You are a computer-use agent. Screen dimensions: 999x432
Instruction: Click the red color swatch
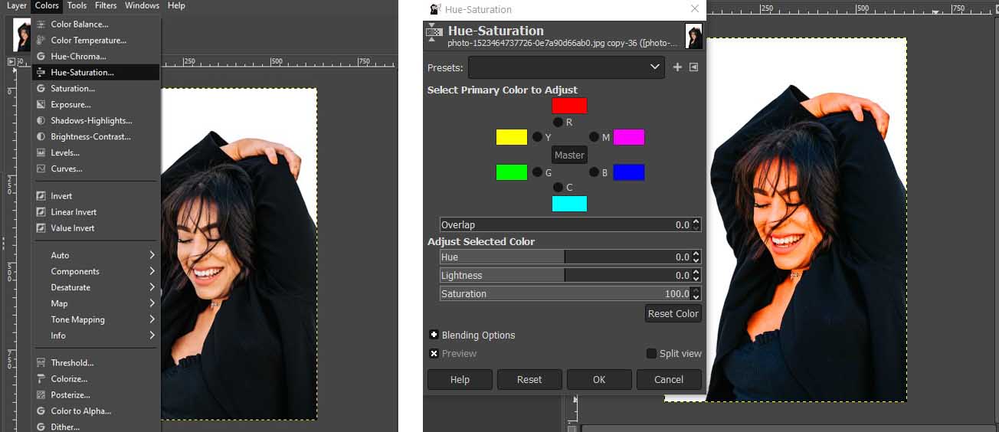click(569, 106)
